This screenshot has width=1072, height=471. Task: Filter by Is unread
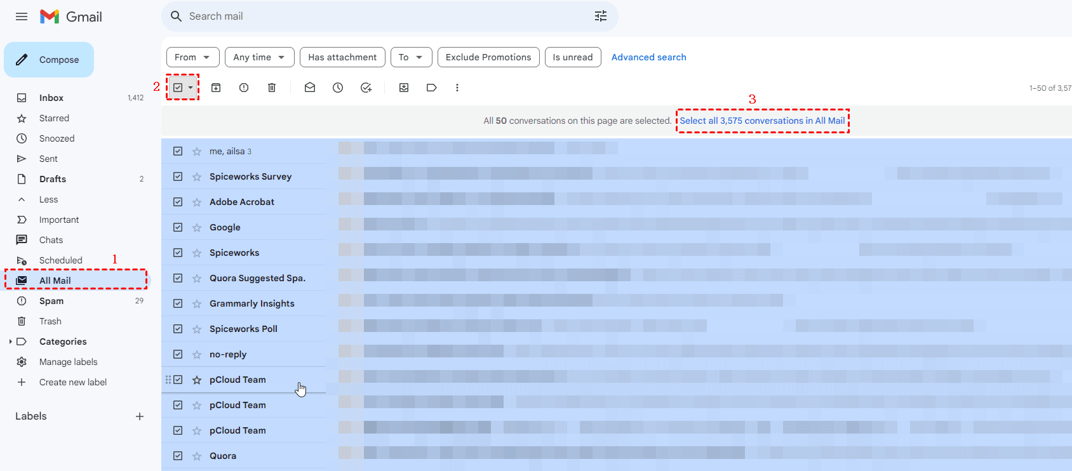(x=573, y=57)
